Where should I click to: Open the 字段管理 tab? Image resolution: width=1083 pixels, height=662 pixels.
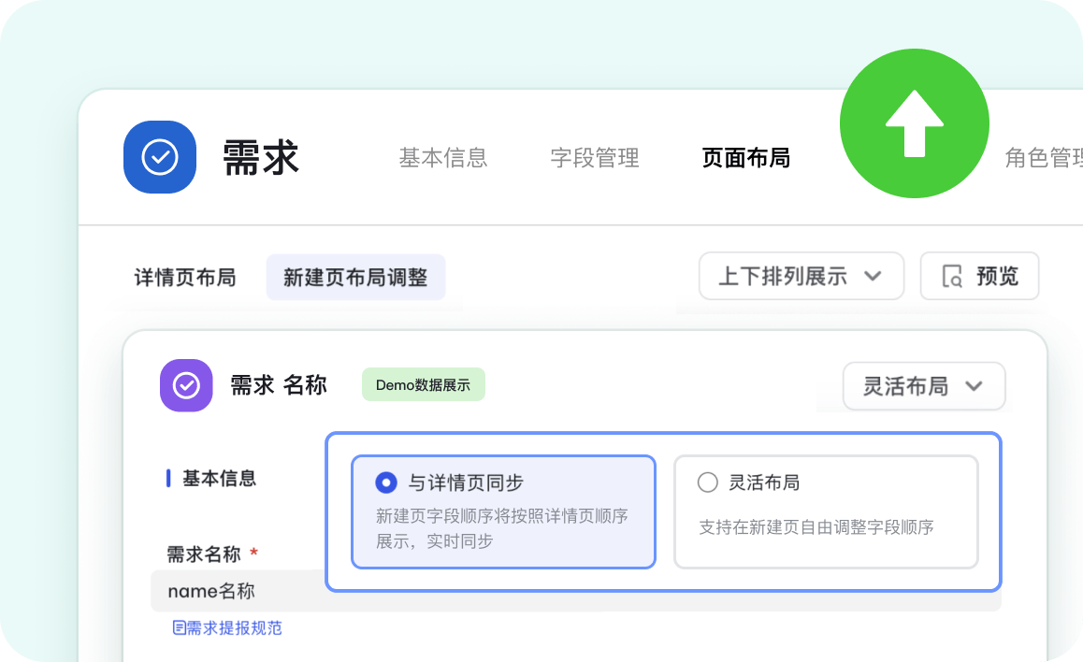(x=594, y=158)
